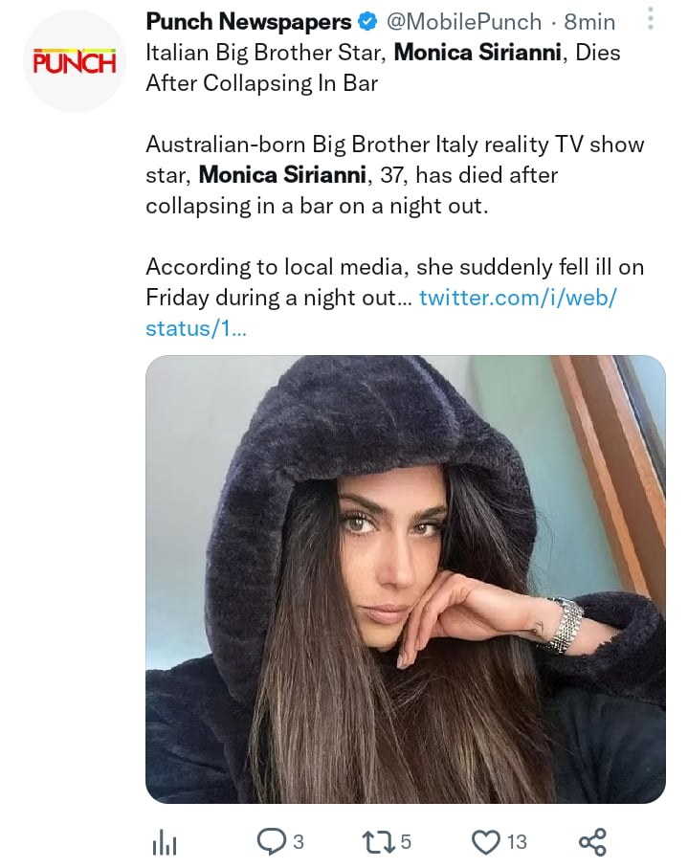Click the 8min timestamp
Viewport: 688px width, 868px height.
(589, 22)
